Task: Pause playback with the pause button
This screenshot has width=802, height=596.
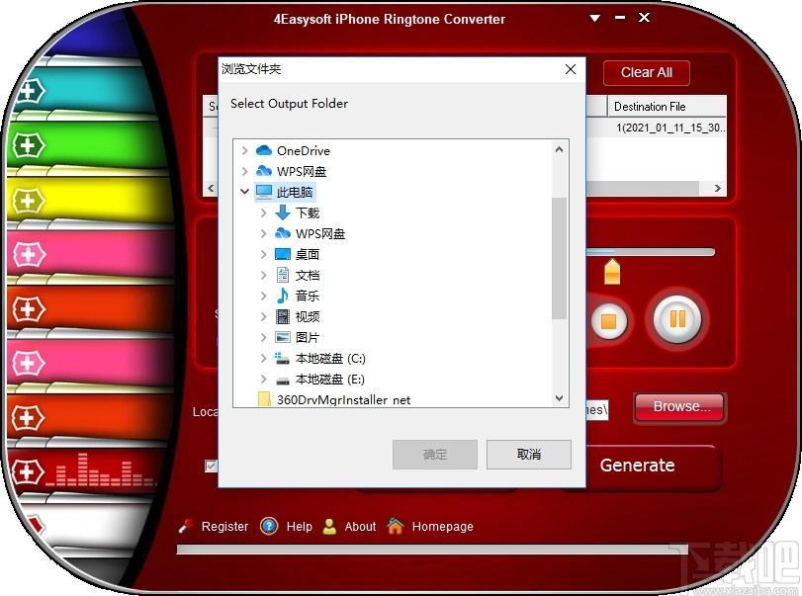Action: tap(676, 319)
